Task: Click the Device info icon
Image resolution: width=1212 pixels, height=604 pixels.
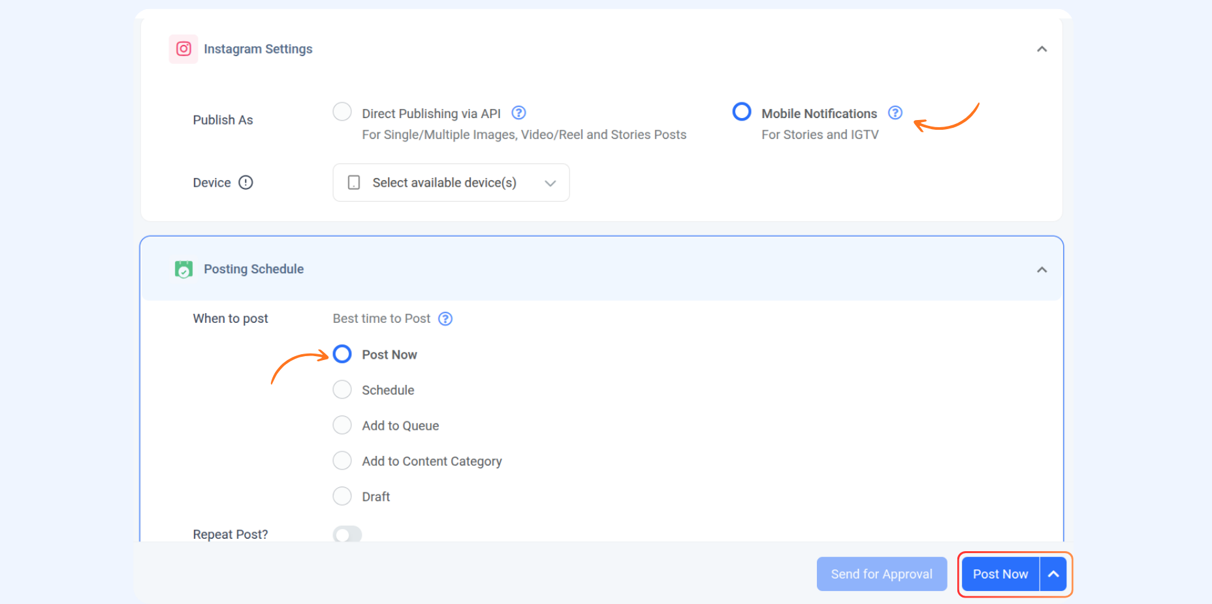Action: 246,183
